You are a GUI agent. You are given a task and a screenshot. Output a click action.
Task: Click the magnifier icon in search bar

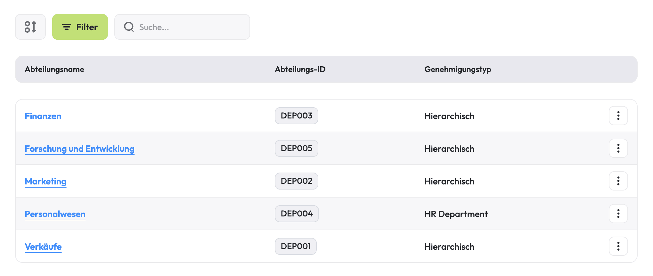pos(129,27)
